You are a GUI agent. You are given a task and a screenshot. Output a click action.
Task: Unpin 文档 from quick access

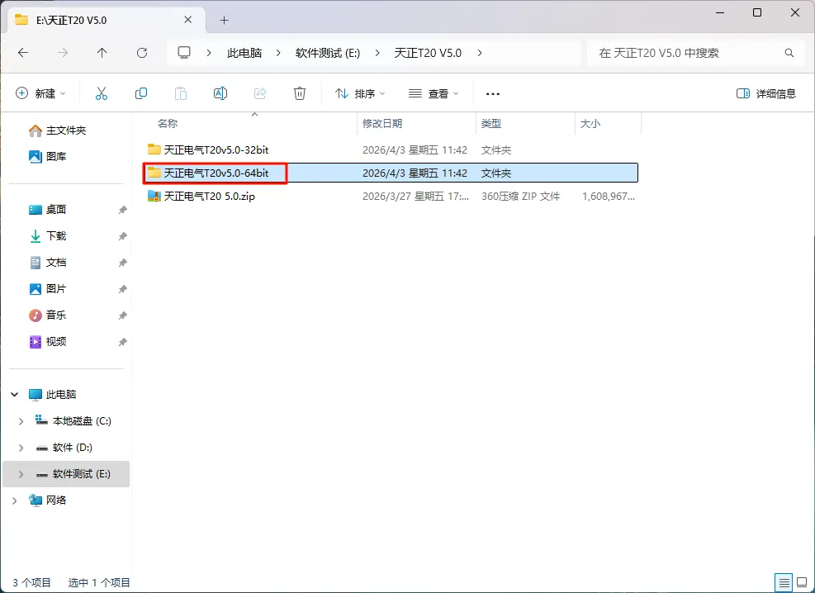click(x=123, y=263)
